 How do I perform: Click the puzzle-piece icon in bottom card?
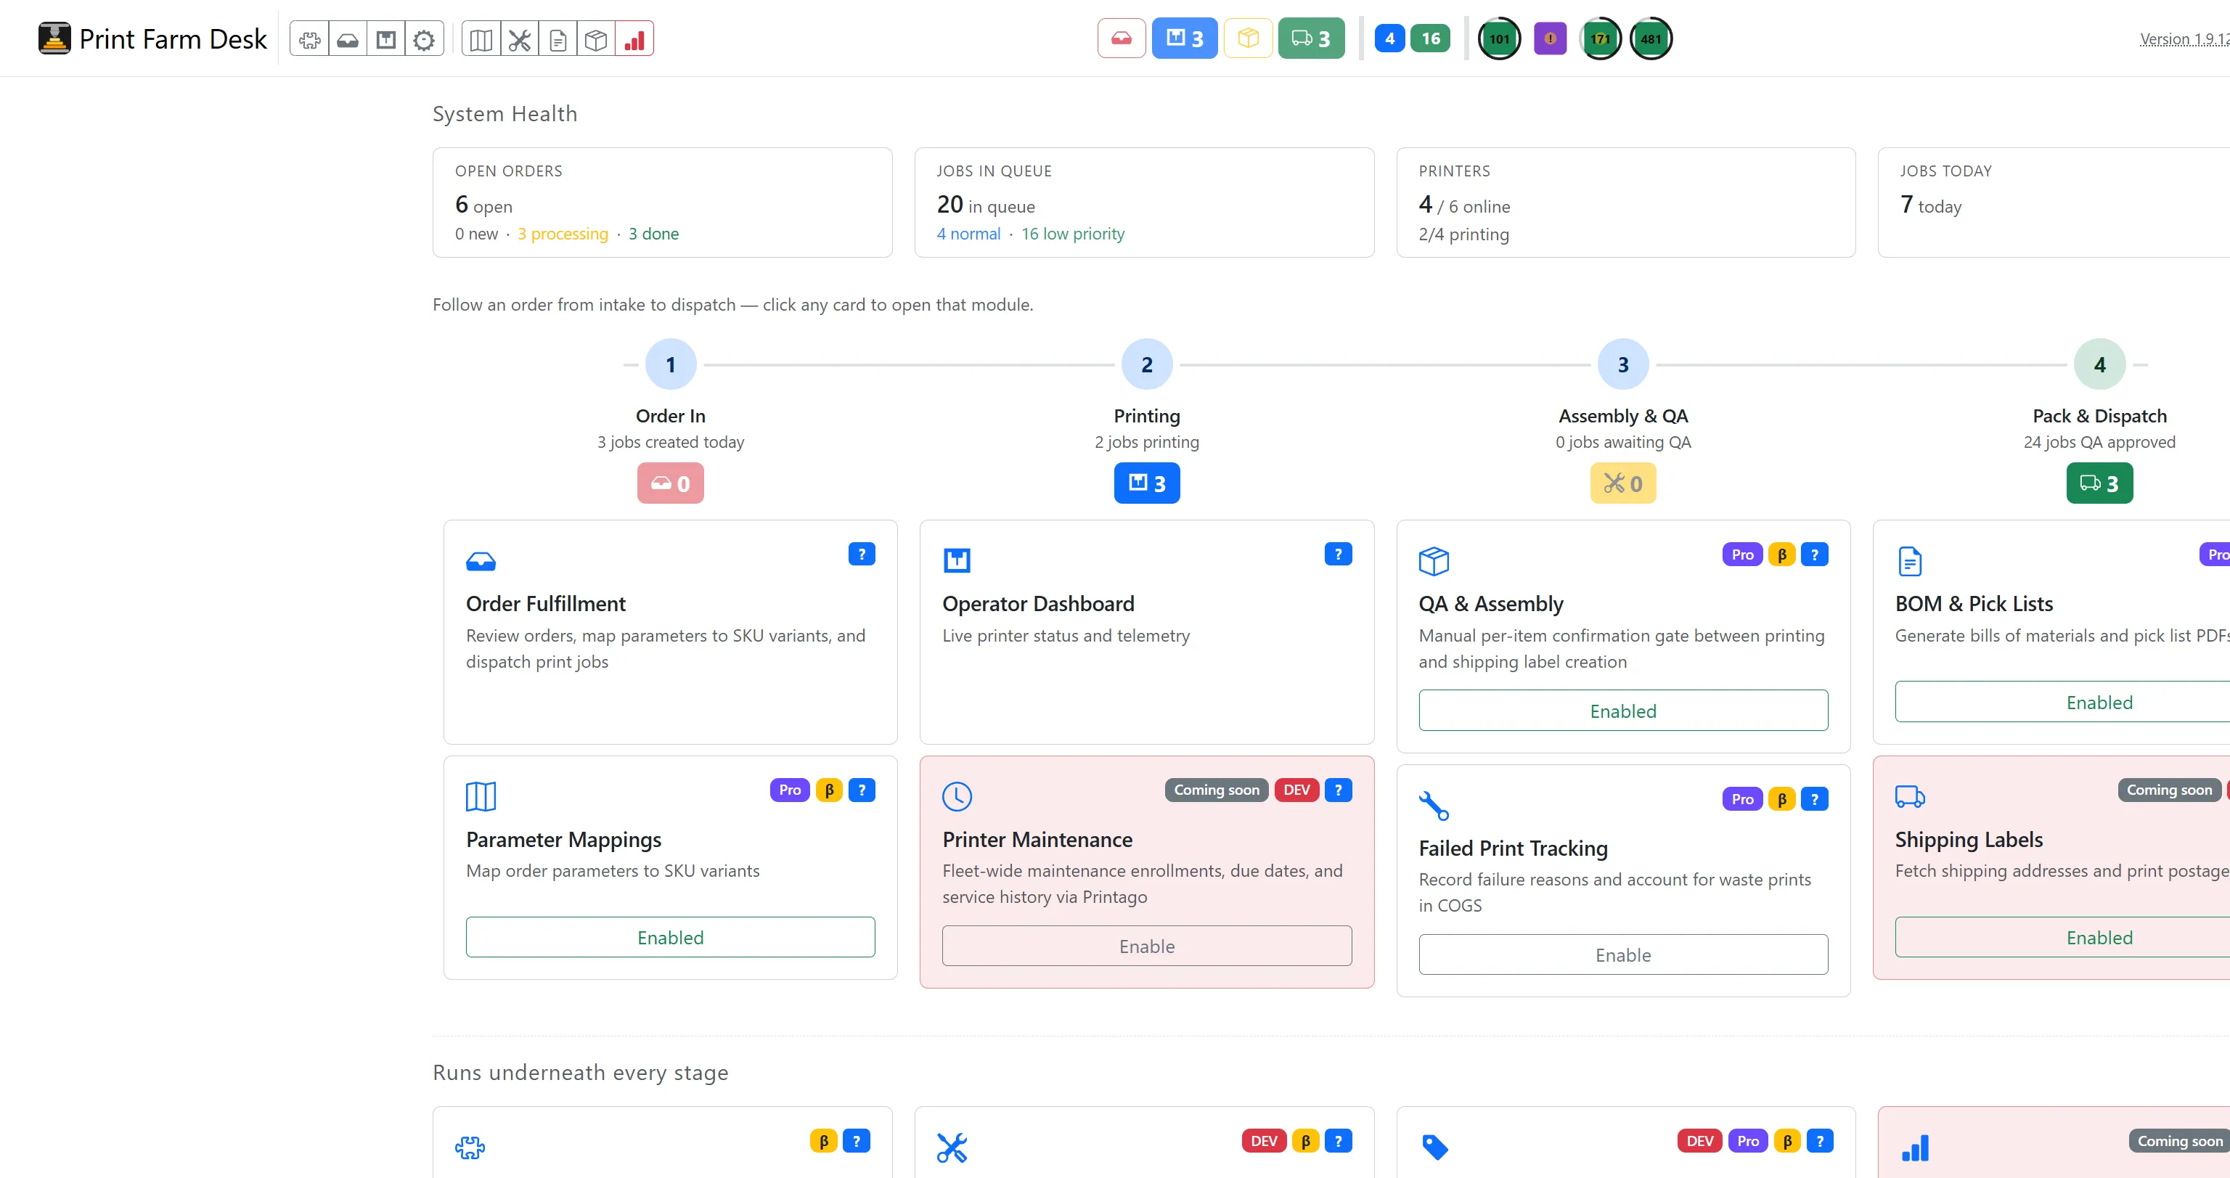(x=470, y=1148)
